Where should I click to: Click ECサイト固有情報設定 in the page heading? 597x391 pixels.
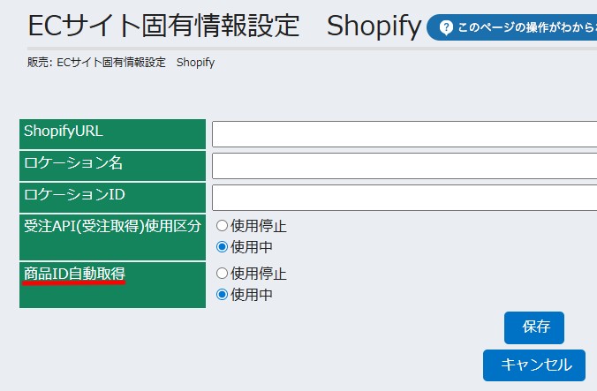coord(164,26)
